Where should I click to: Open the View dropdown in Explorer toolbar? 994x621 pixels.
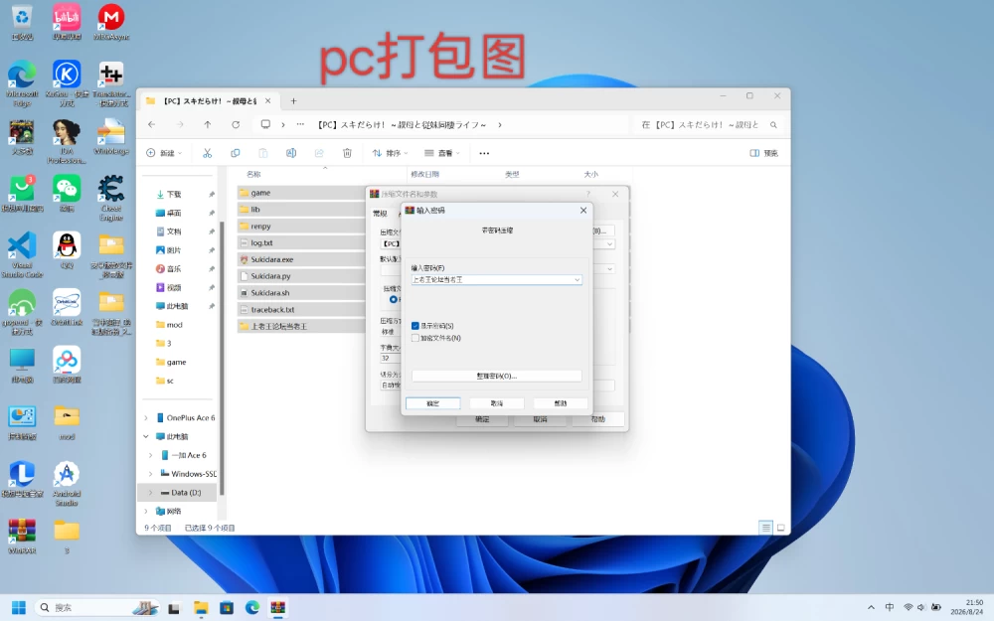pos(442,153)
